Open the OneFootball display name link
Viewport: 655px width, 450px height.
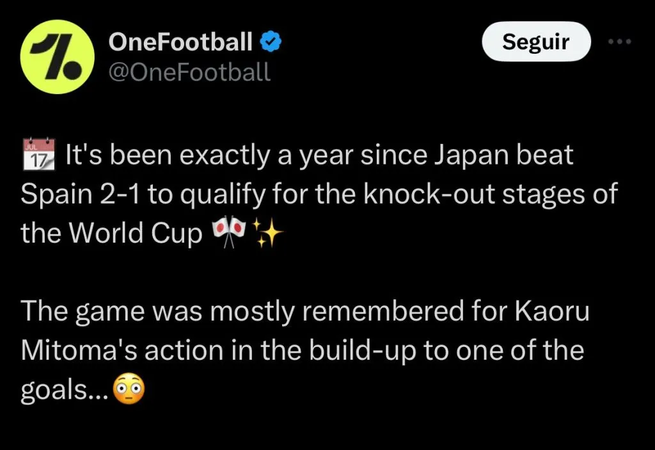[x=181, y=42]
